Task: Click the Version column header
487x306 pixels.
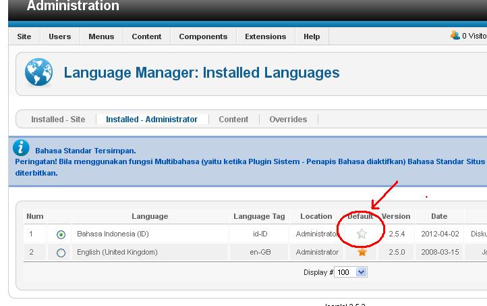Action: click(x=396, y=216)
